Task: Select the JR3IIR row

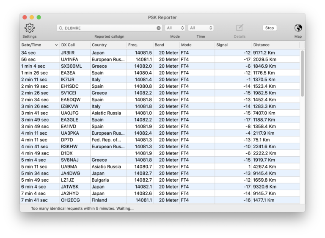Action: tap(160, 53)
